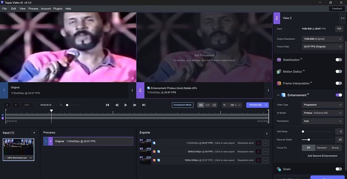Screen dimensions: 347x179
Task: Open the Account menu
Action: tap(46, 9)
